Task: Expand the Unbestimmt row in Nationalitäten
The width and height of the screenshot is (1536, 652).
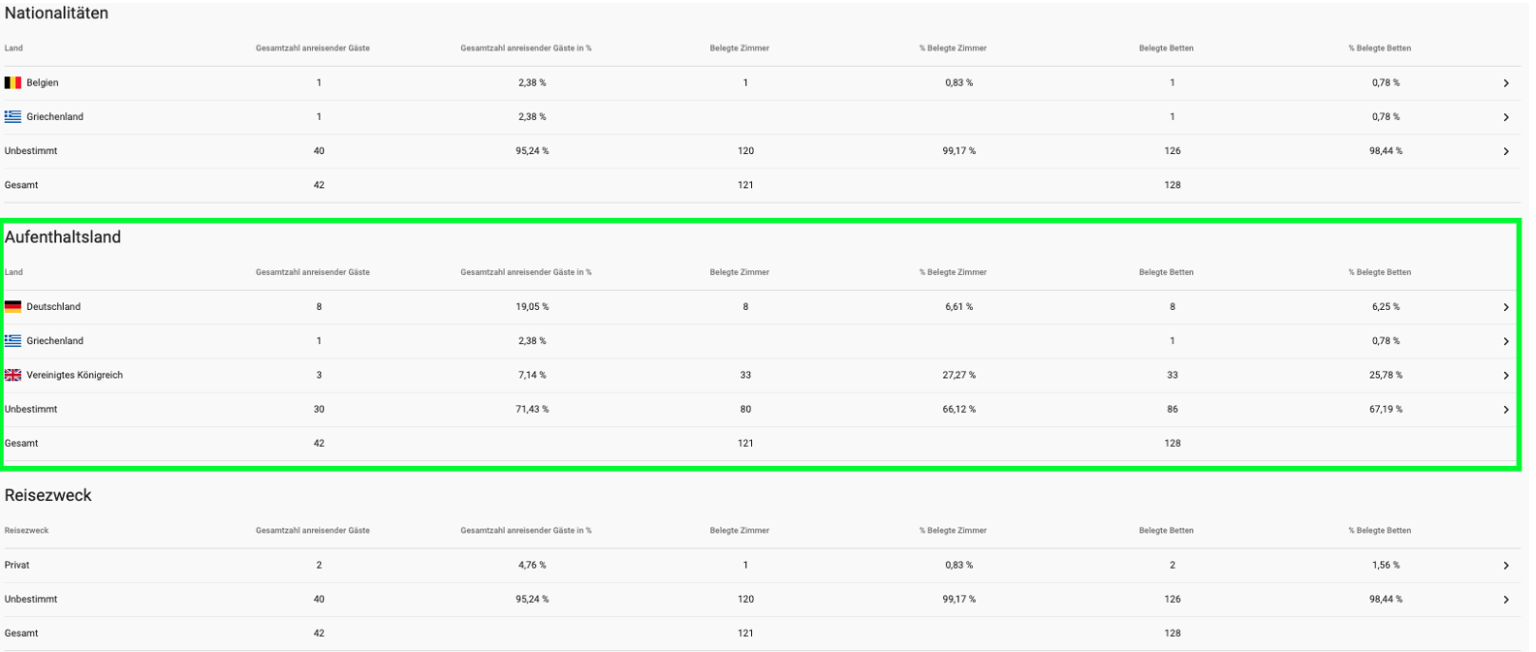Action: click(1505, 151)
